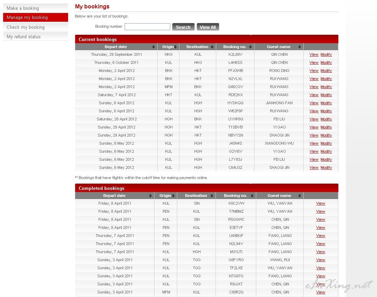This screenshot has width=377, height=297.
Task: Modify booking T1SBVB
Action: point(326,127)
